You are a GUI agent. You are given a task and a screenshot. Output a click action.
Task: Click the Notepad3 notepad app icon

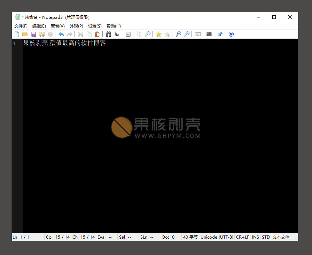point(17,17)
